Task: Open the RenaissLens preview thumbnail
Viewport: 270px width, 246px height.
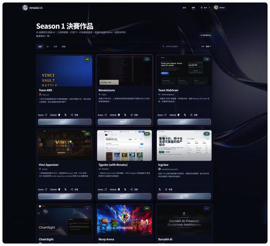Action: click(x=125, y=71)
